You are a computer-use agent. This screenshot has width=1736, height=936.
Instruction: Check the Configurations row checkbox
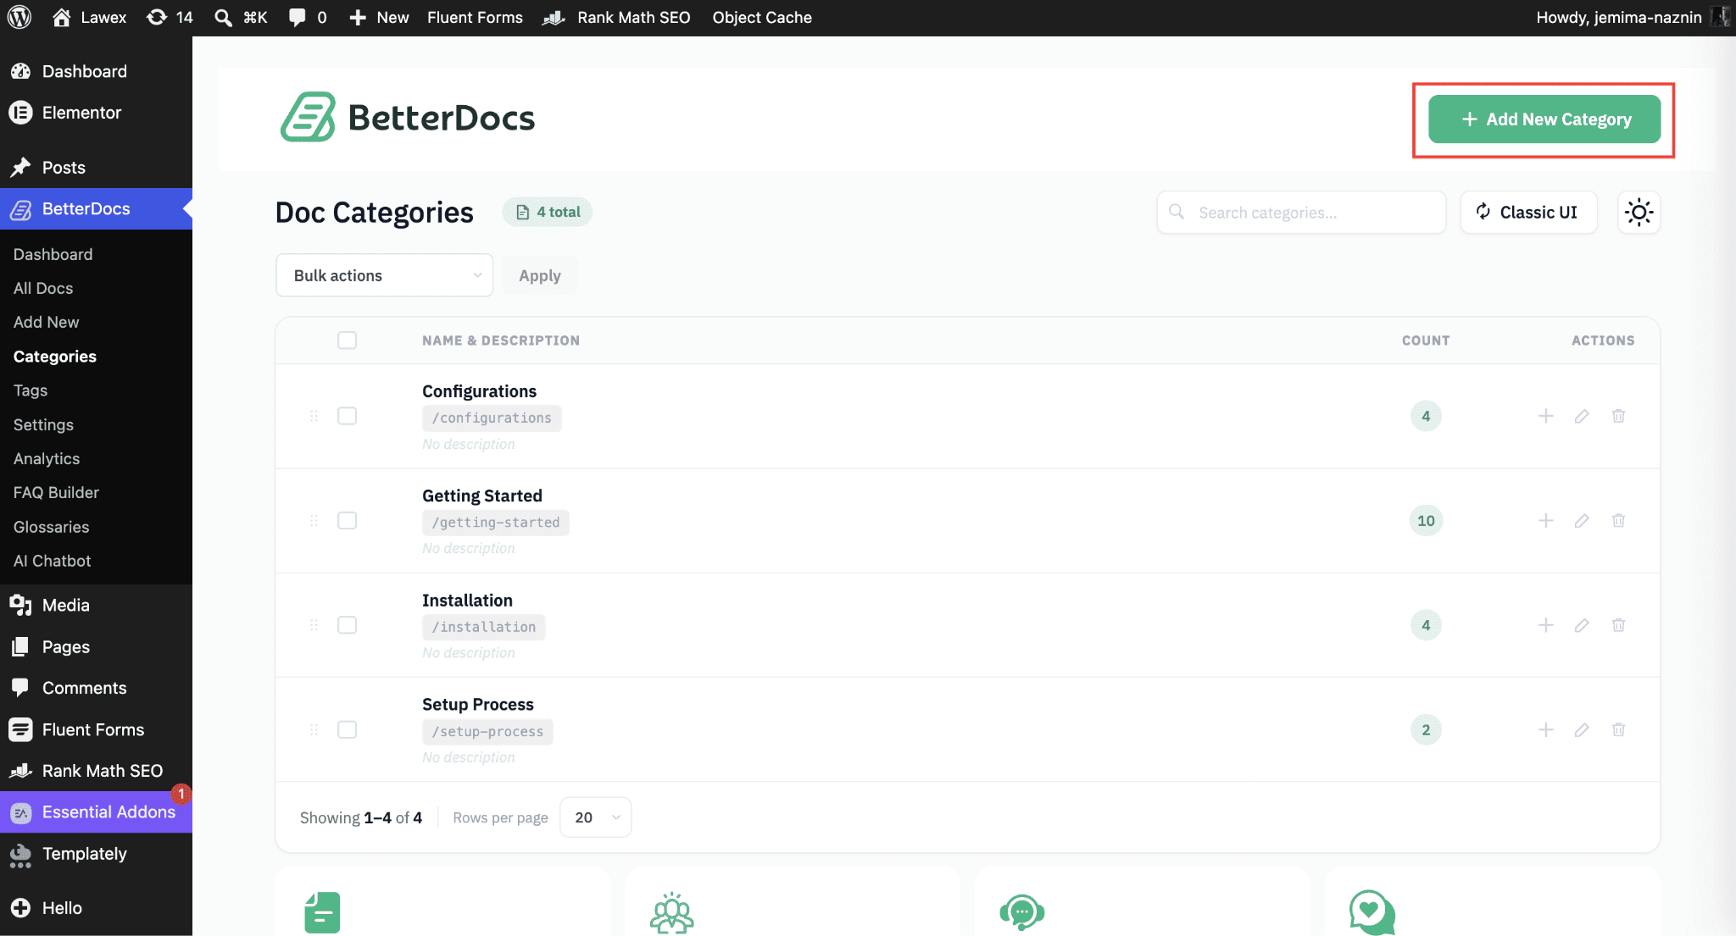[347, 416]
